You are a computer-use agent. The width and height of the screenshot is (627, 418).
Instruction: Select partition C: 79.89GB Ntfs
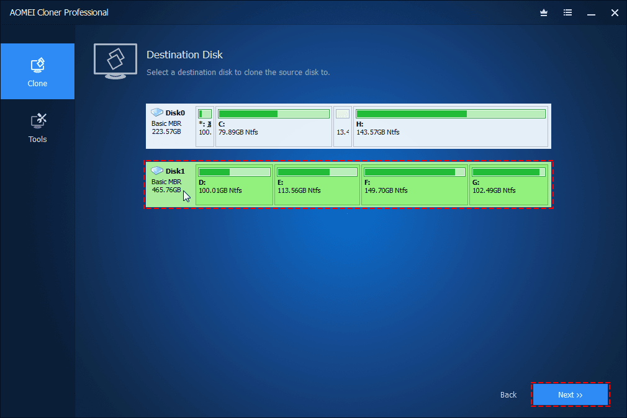pos(274,127)
